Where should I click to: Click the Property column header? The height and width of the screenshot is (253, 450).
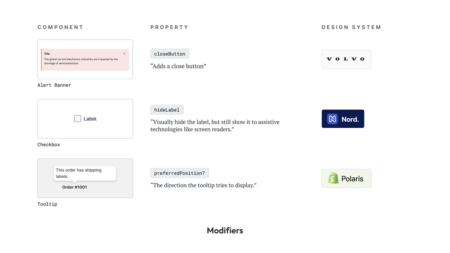169,27
